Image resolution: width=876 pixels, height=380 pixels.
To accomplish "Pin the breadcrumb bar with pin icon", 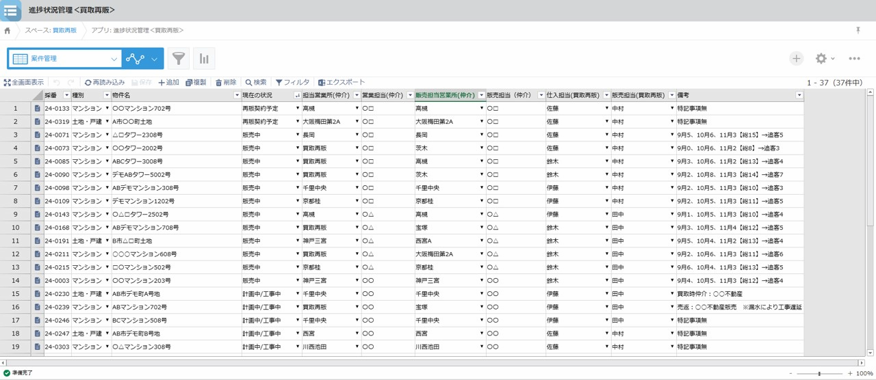I will point(858,31).
